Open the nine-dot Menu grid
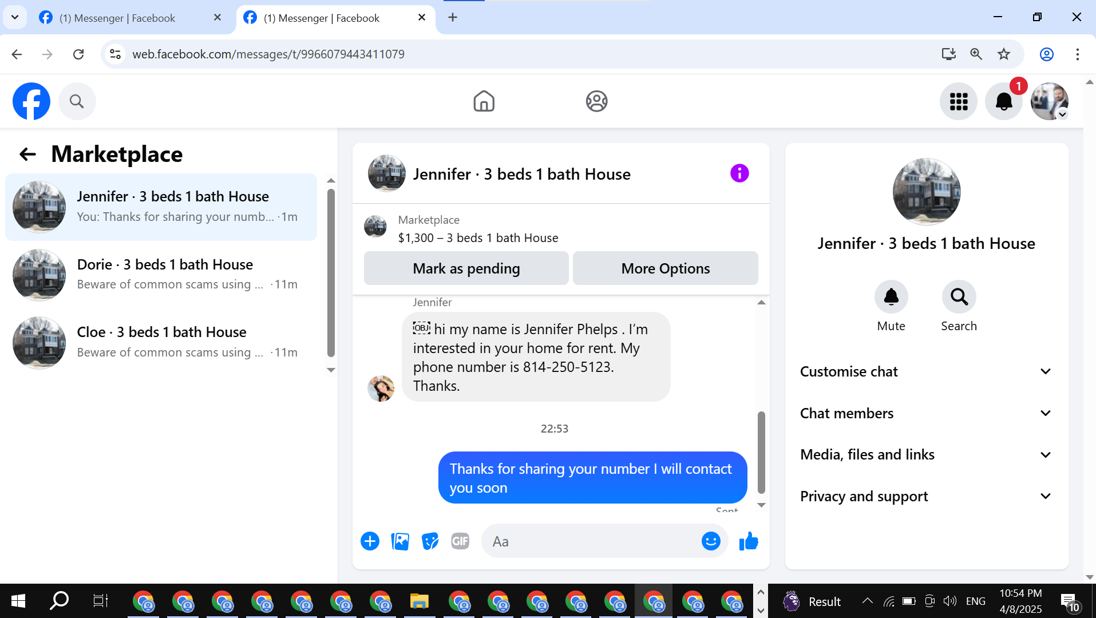Screen dimensions: 1096x618 tap(959, 101)
